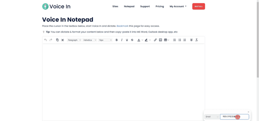Image resolution: width=259 pixels, height=121 pixels.
Task: Expand the My Account menu
Action: coord(178,6)
